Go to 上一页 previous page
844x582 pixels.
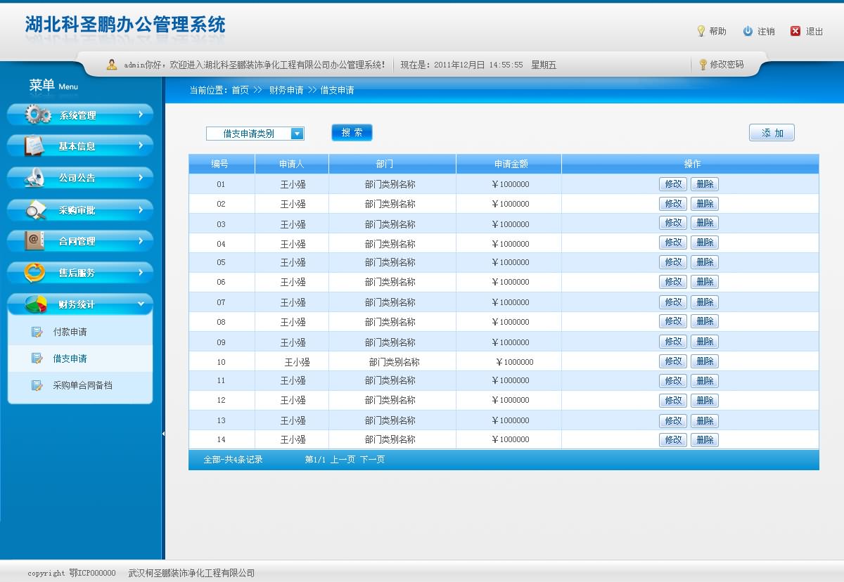[343, 460]
